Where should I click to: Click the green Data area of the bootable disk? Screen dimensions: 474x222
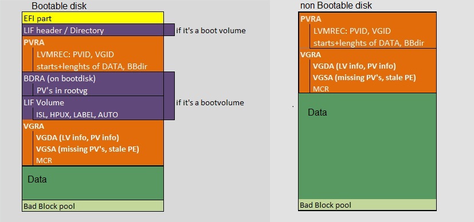tap(93, 183)
